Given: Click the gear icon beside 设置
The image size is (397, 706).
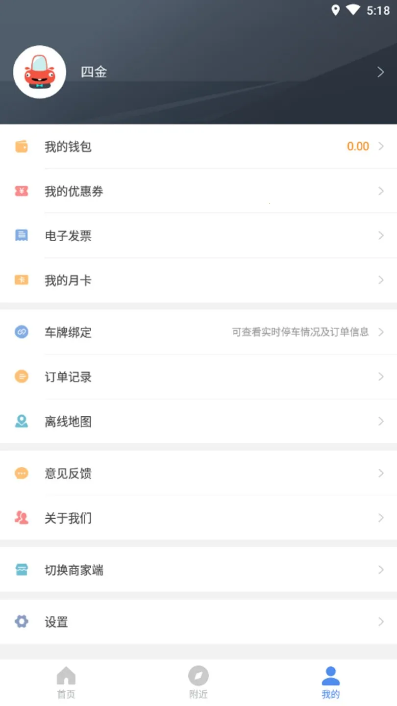Looking at the screenshot, I should (22, 622).
